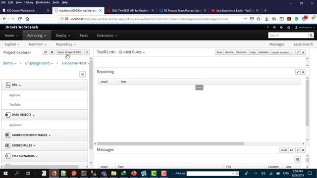Viewport: 317px width, 178px height.
Task: Open the Messages link in the toolbar
Action: [276, 44]
